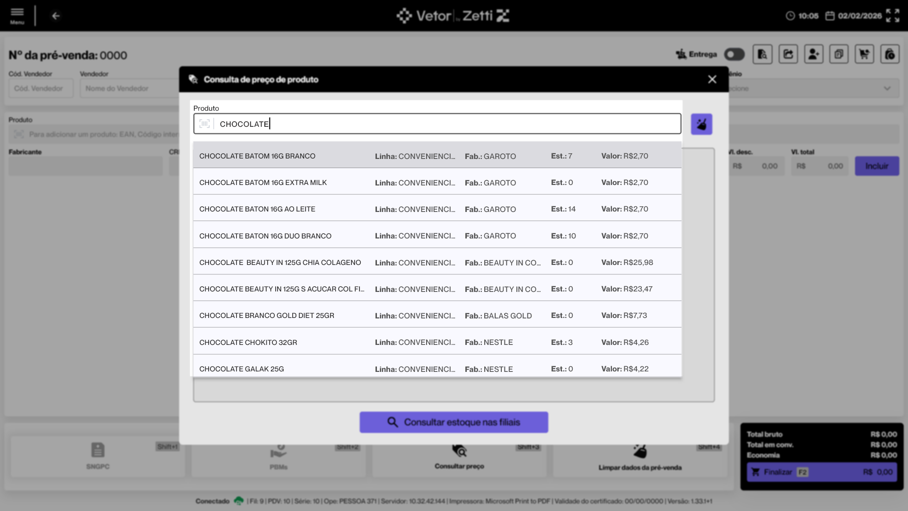908x511 pixels.
Task: Click Consultar estoque nas filiais button
Action: [454, 422]
